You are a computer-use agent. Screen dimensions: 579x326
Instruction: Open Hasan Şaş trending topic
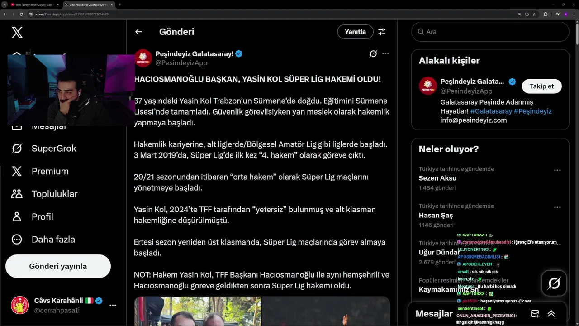(436, 215)
